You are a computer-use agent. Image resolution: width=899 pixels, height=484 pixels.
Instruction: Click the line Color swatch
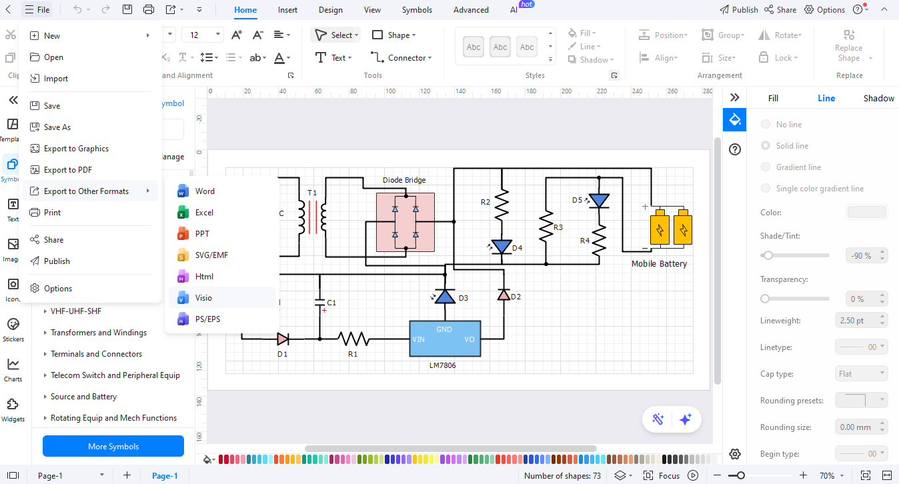[866, 213]
